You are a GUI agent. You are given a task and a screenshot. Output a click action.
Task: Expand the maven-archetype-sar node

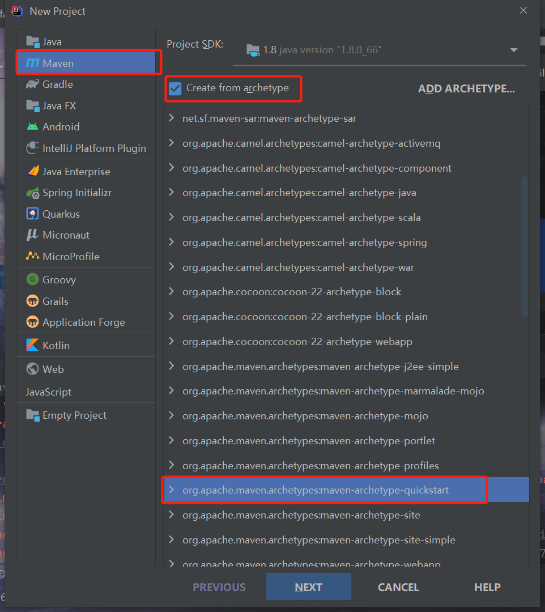(171, 118)
